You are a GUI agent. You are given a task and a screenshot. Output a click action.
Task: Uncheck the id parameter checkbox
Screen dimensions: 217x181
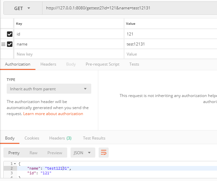[10, 34]
